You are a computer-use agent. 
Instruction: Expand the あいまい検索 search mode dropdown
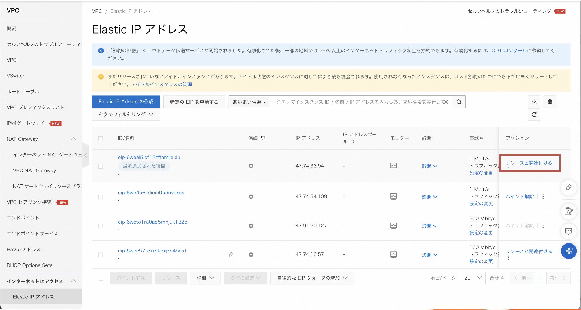(249, 102)
